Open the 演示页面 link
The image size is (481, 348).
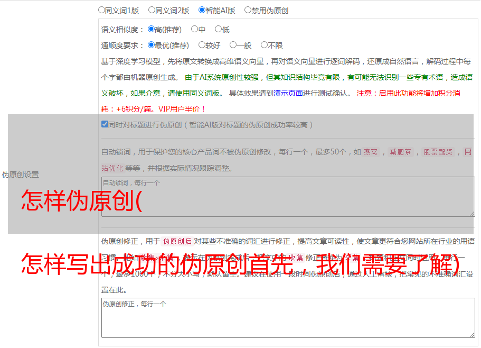288,93
